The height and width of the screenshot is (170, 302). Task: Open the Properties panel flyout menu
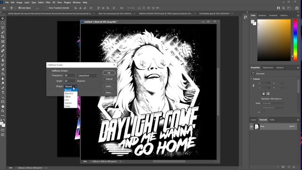pyautogui.click(x=298, y=68)
